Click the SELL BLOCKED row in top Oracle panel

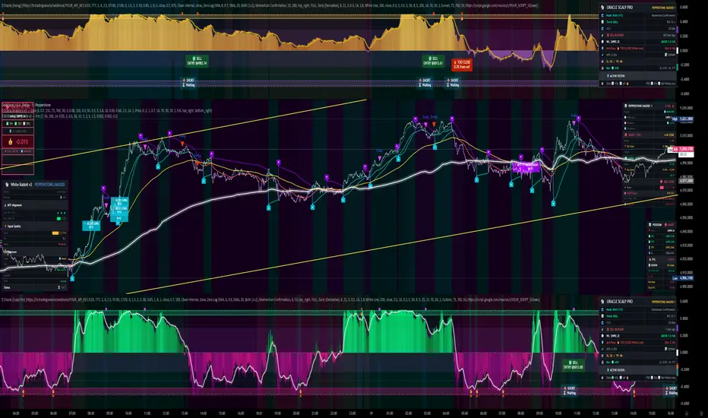[x=638, y=35]
